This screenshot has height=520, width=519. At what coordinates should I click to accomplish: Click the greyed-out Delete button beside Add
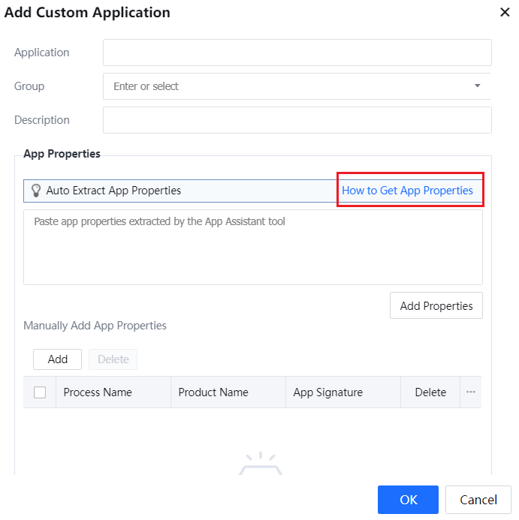point(113,359)
